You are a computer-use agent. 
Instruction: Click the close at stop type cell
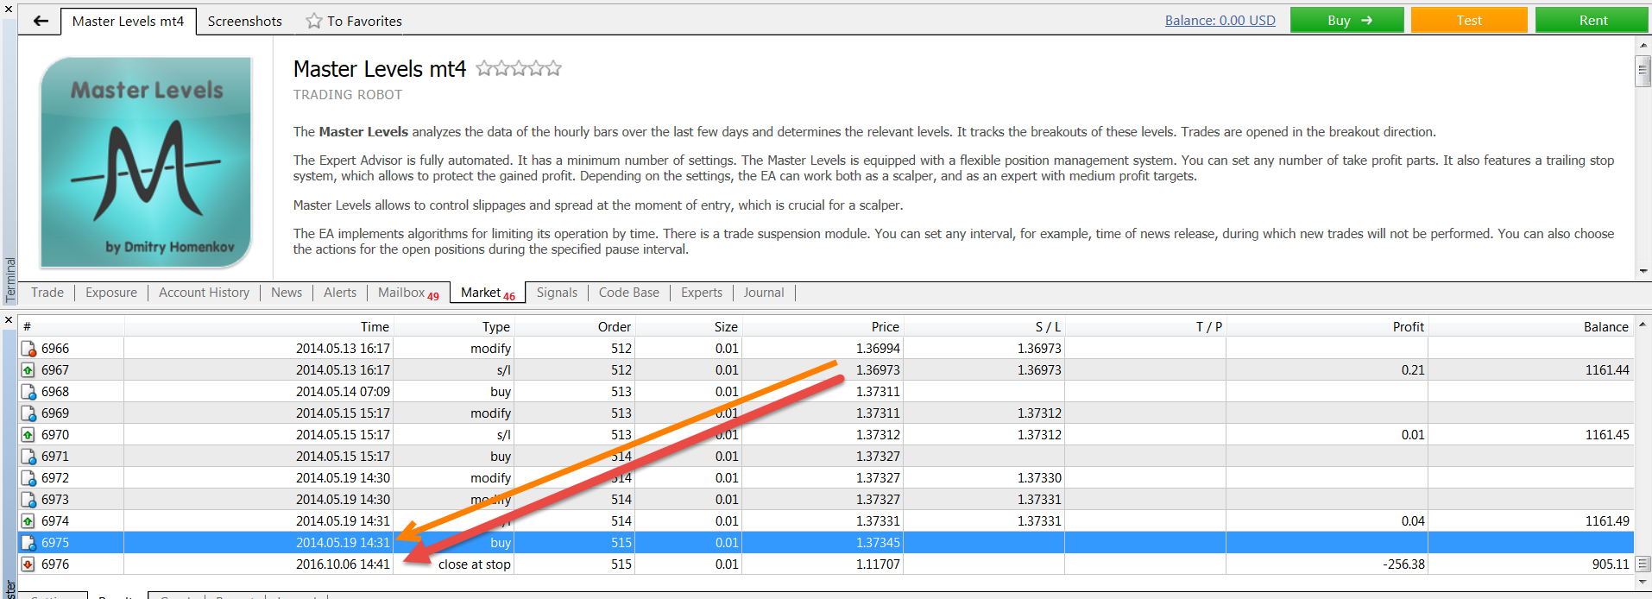pyautogui.click(x=474, y=564)
